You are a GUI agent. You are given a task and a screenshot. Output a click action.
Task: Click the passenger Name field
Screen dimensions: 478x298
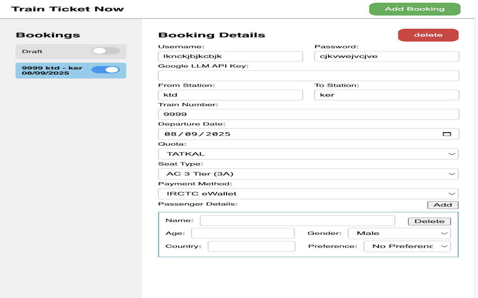coord(297,221)
